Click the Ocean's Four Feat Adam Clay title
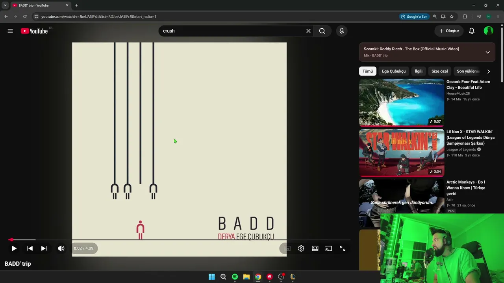 click(x=468, y=85)
